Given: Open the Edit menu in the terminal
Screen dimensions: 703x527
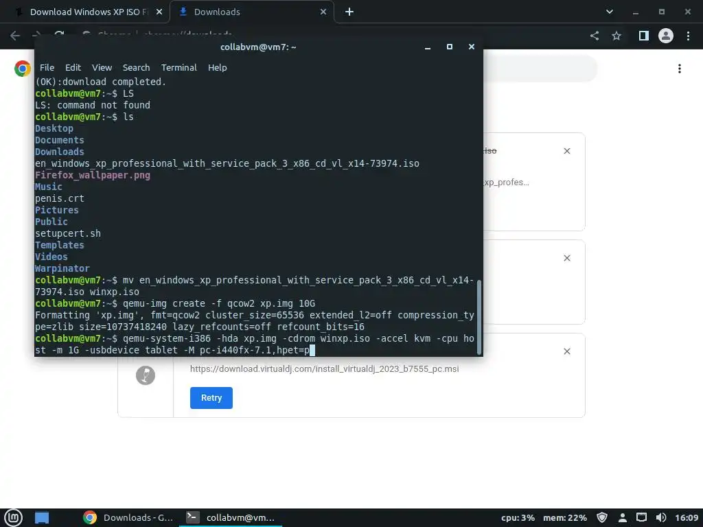Looking at the screenshot, I should (x=73, y=68).
